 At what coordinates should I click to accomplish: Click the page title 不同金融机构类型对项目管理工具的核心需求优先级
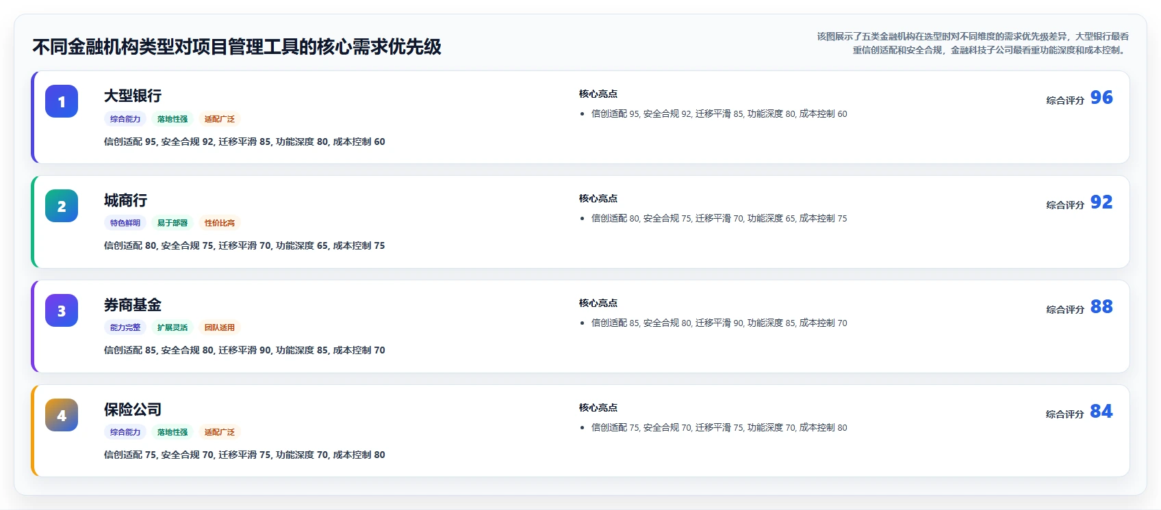click(x=237, y=47)
